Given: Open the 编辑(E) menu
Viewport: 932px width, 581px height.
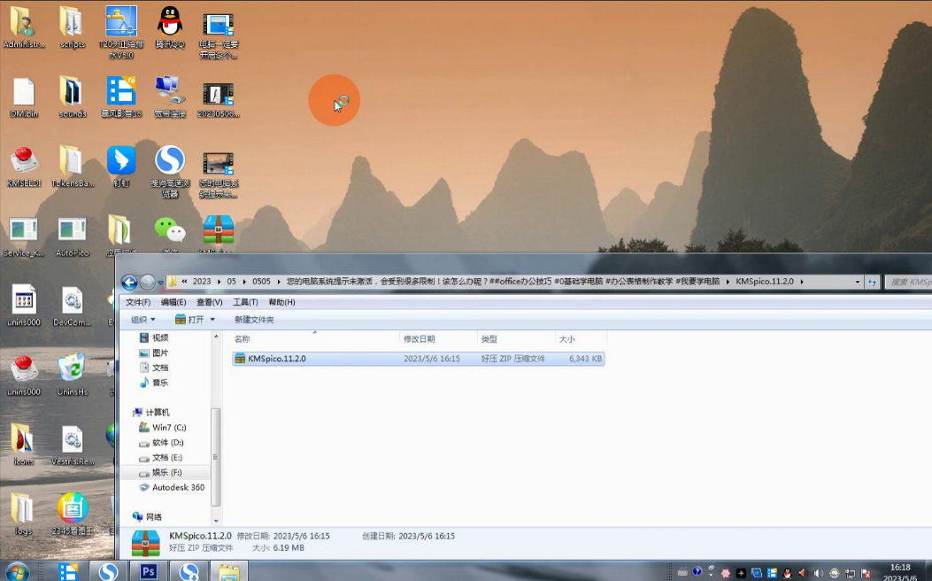Looking at the screenshot, I should (x=173, y=302).
